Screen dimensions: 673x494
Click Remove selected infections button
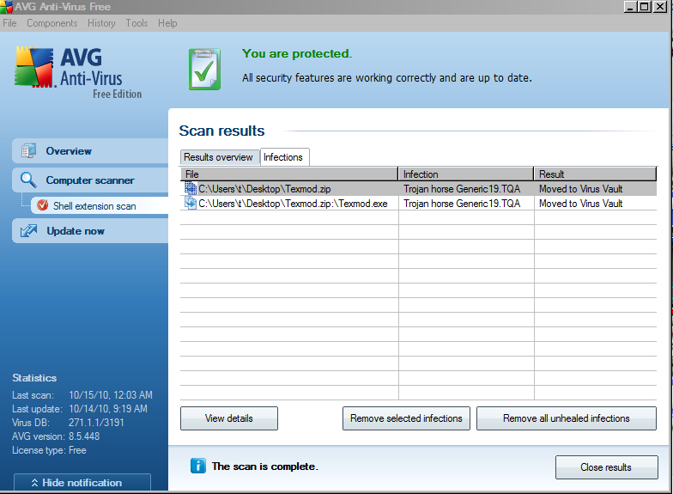coord(406,418)
